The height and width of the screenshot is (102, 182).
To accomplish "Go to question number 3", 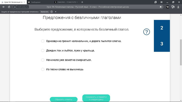I will [162, 44].
